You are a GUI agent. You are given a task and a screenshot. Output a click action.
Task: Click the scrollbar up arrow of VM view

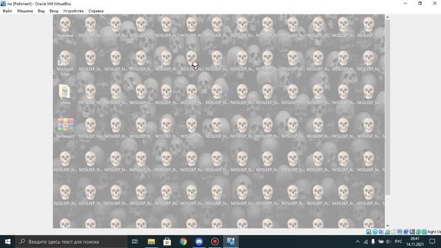[x=387, y=17]
